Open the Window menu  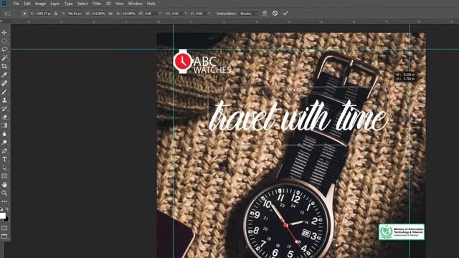pyautogui.click(x=136, y=4)
